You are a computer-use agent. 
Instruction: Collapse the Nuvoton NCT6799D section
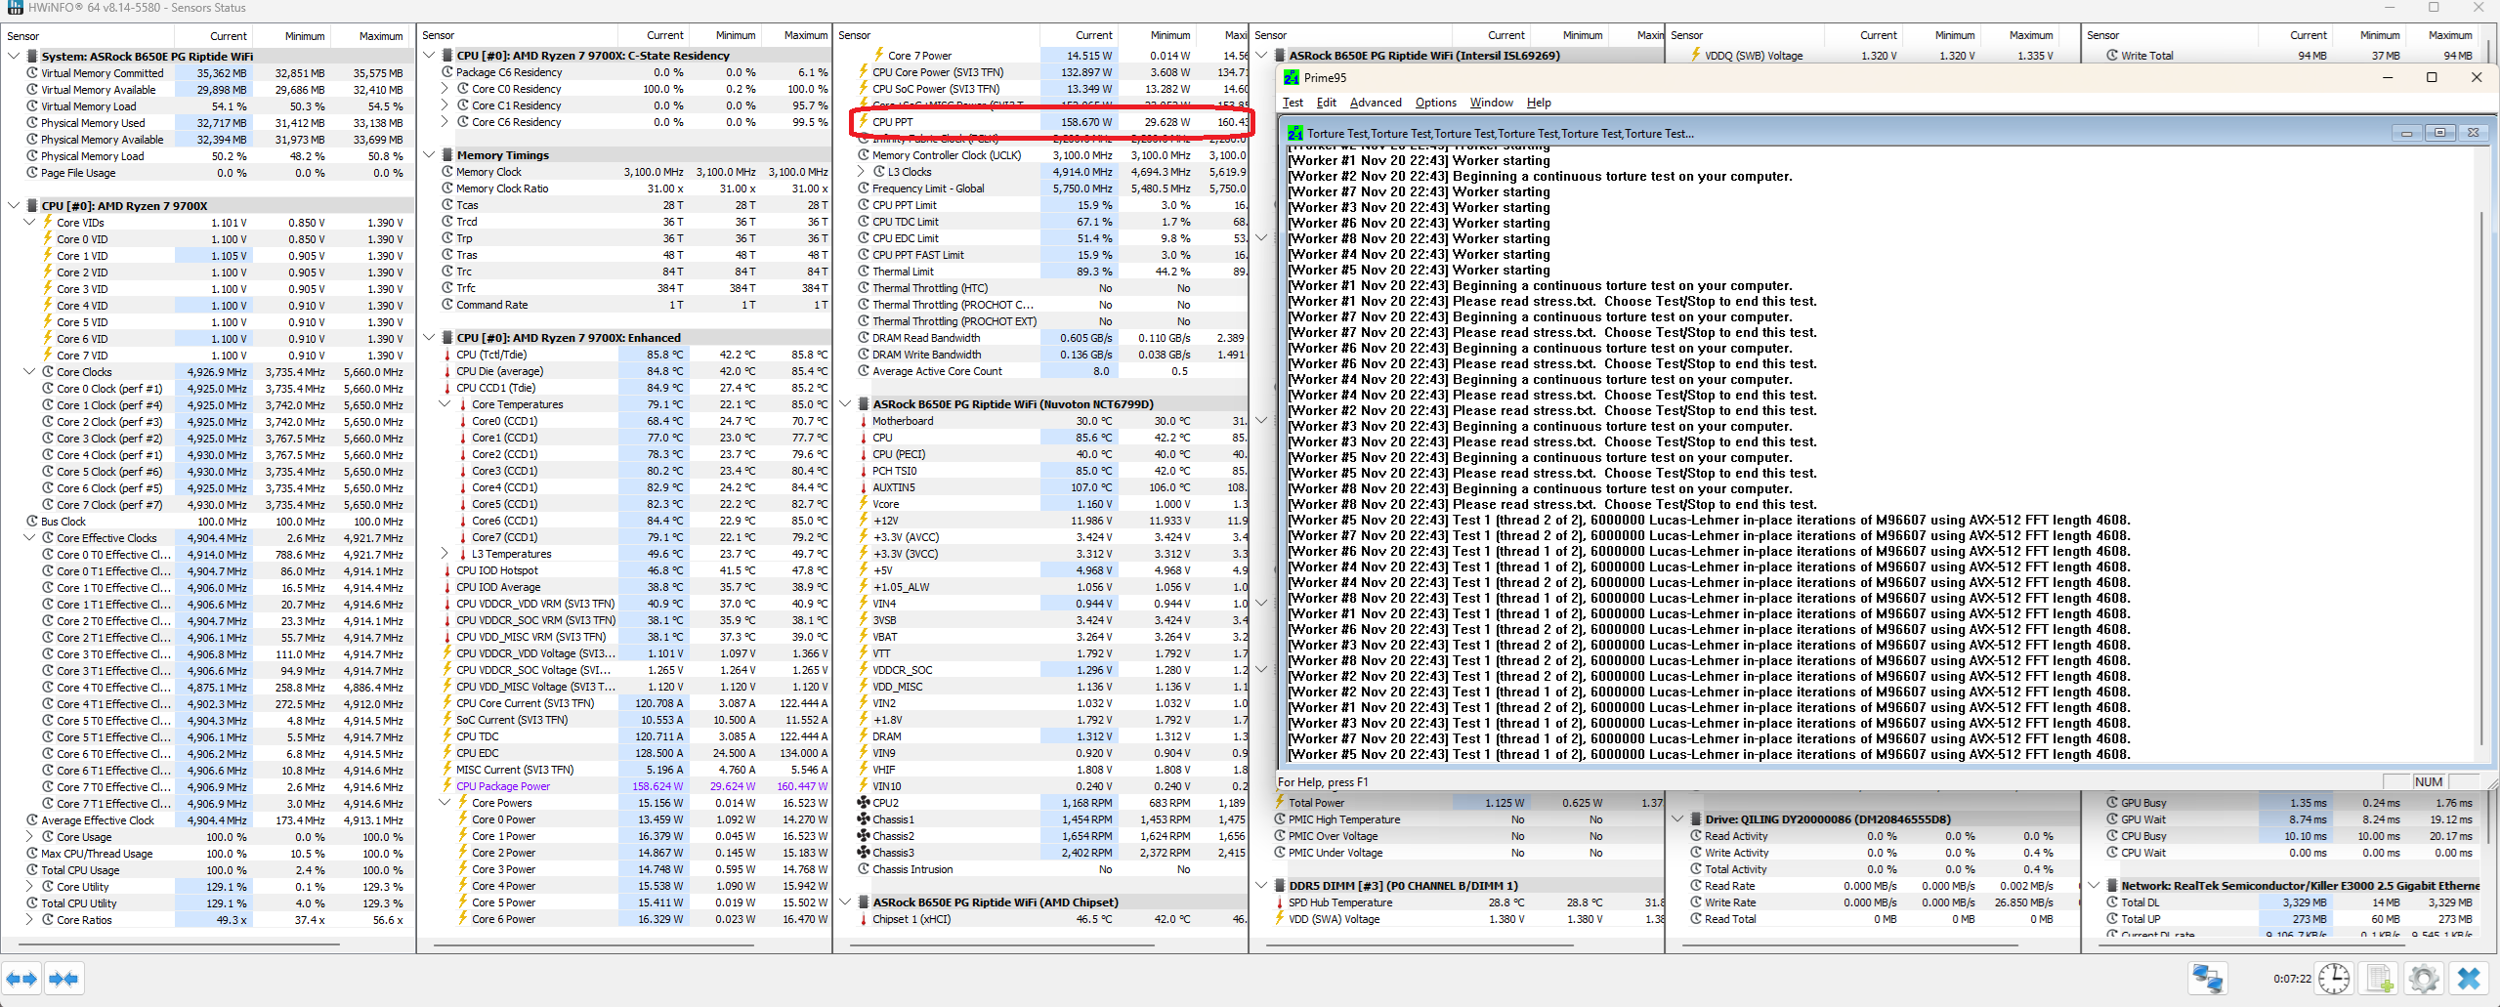click(x=845, y=404)
